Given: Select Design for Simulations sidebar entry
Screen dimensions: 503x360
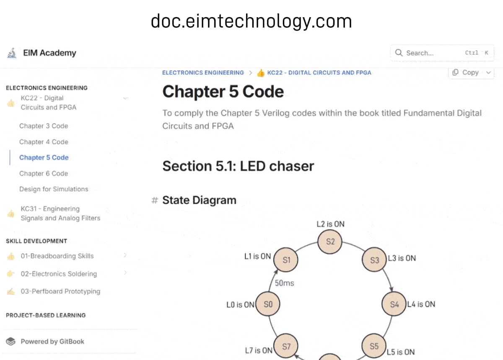Looking at the screenshot, I should click(x=54, y=189).
